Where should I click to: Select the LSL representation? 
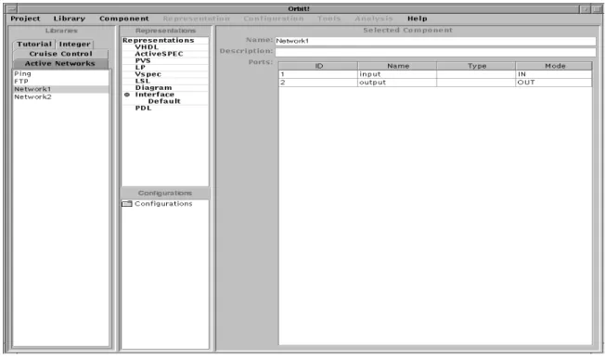pyautogui.click(x=142, y=81)
